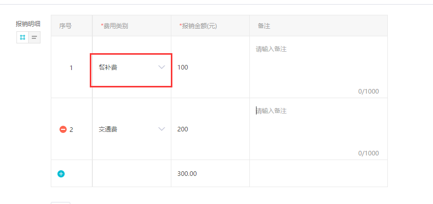The width and height of the screenshot is (433, 204).
Task: Focus the amount field showing 100
Action: [210, 67]
